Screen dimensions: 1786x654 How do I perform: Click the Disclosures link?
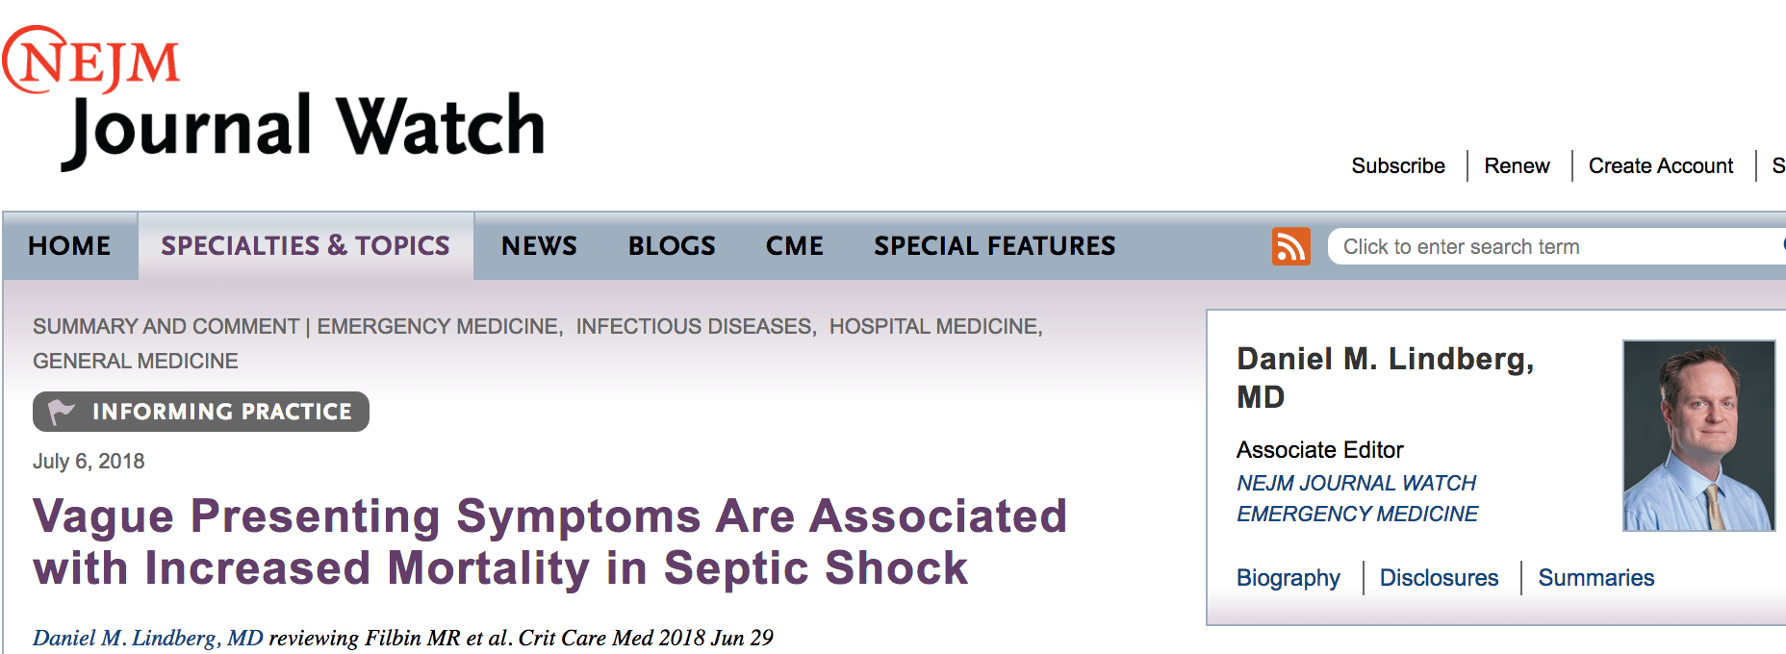coord(1439,578)
